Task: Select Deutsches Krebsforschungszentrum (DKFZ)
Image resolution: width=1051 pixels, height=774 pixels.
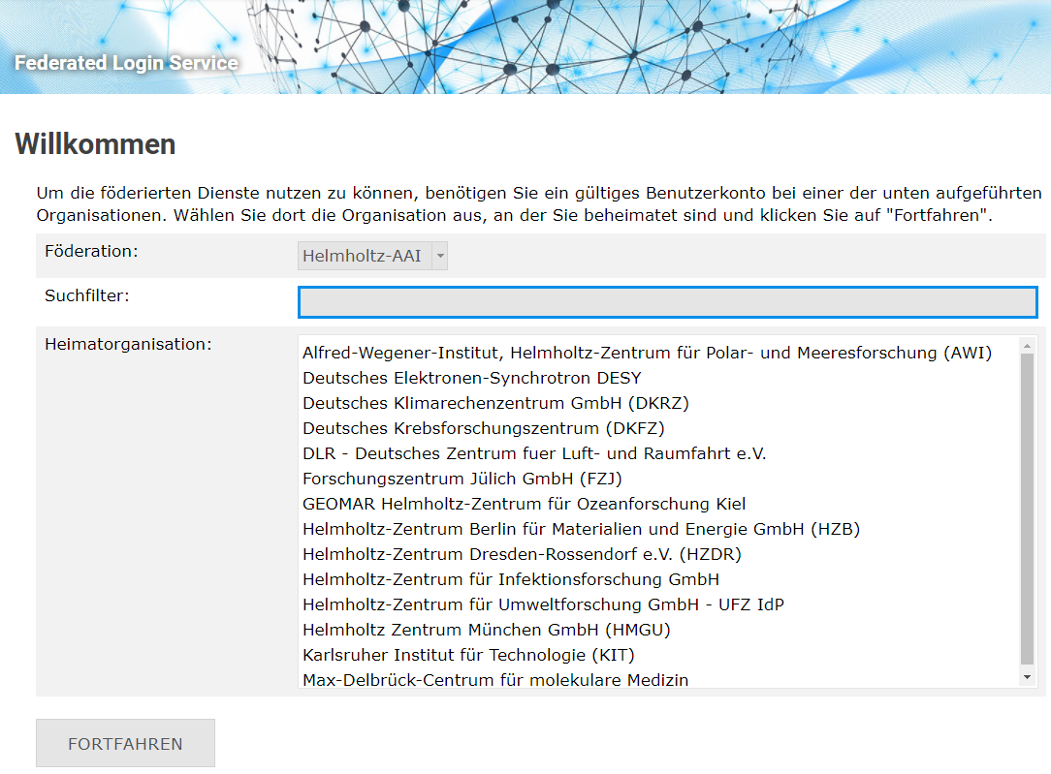Action: tap(483, 428)
